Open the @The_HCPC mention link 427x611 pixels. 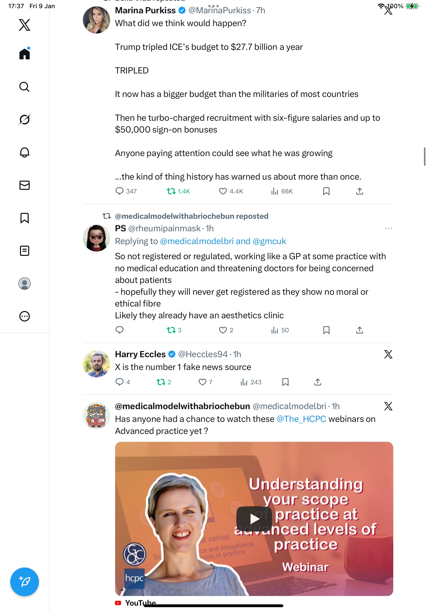pos(301,419)
